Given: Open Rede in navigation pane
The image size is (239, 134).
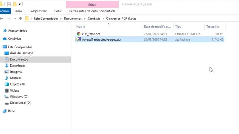Looking at the screenshot, I should point(12,111).
